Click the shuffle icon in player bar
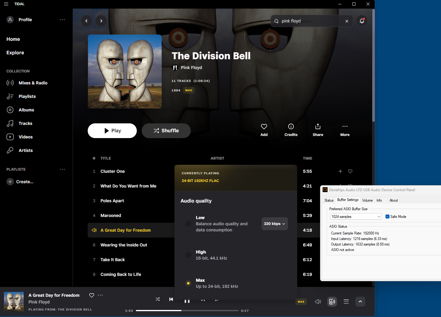The width and height of the screenshot is (441, 317). pyautogui.click(x=158, y=299)
